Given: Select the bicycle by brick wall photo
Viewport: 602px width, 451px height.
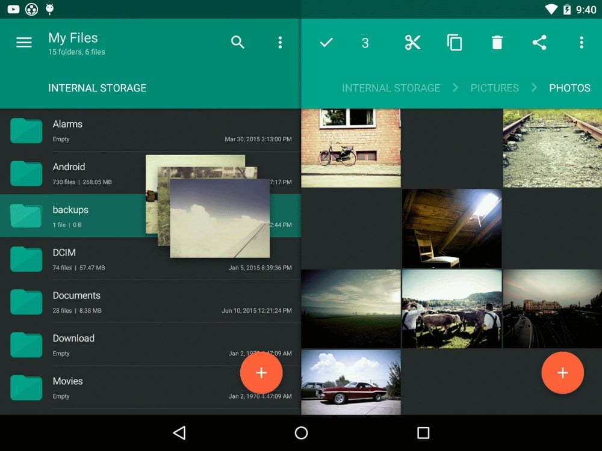Looking at the screenshot, I should point(350,148).
